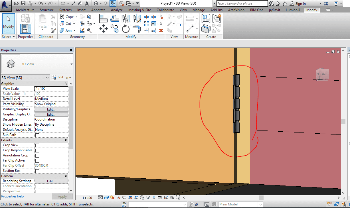Enable the Far Clip Active checkbox
This screenshot has height=208, width=350.
click(37, 161)
